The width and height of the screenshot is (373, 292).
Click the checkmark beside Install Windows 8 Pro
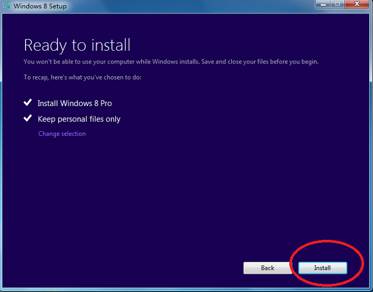28,102
